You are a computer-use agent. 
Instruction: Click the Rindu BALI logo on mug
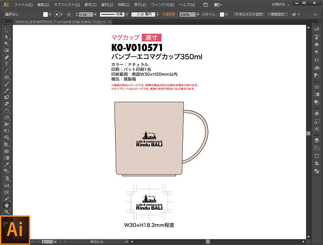[148, 141]
